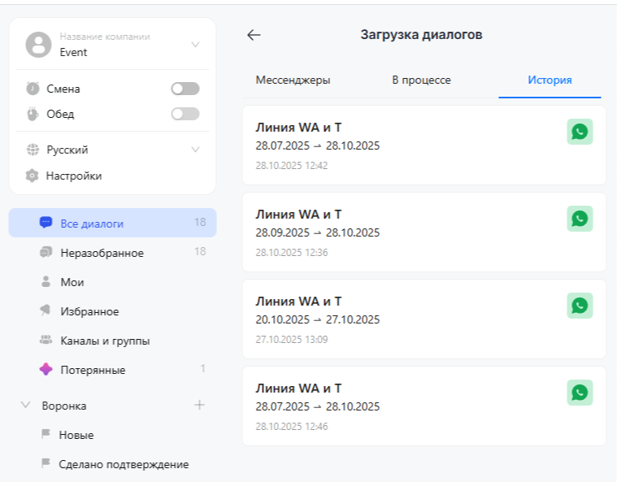Open the Избранное folder
Image resolution: width=617 pixels, height=482 pixels.
click(89, 311)
